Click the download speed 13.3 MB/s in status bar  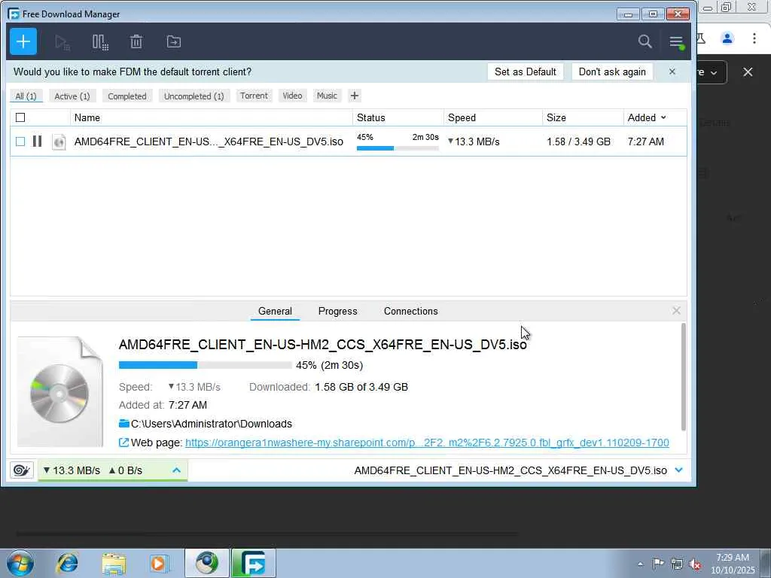pos(72,470)
